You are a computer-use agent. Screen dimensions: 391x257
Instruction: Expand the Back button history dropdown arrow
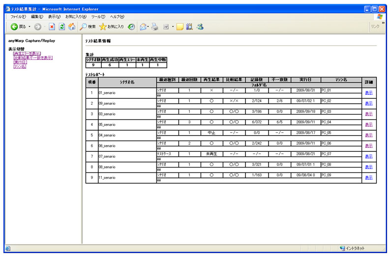(x=30, y=27)
